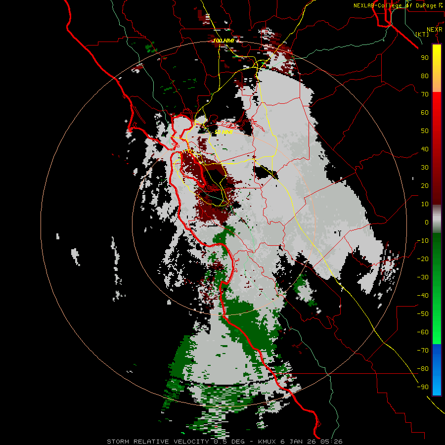Click the -50 value on the velocity scale
Image resolution: width=445 pixels, height=445 pixels.
coord(423,314)
